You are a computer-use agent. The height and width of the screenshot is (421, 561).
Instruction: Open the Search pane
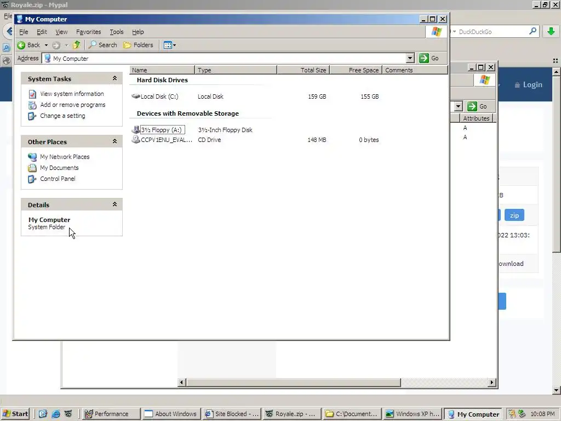(102, 45)
